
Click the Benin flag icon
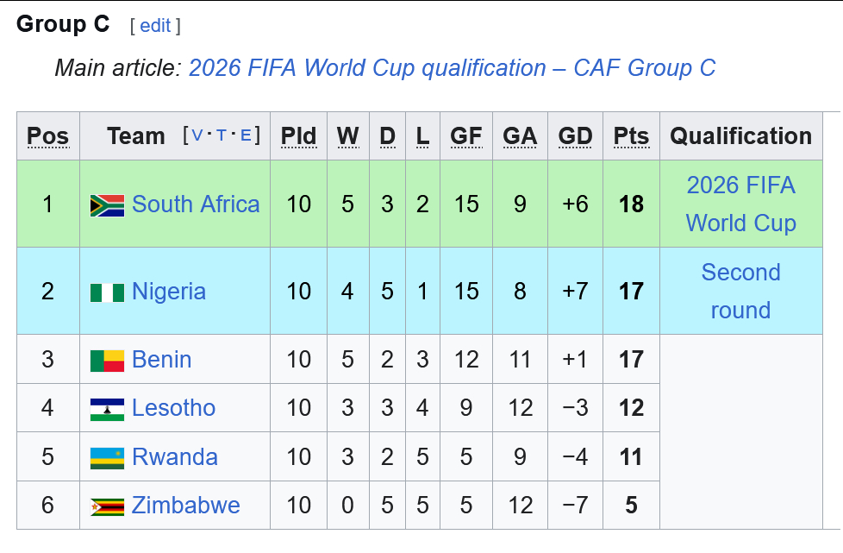pos(107,361)
